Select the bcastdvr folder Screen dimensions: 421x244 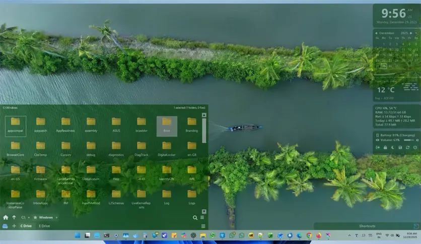142,126
